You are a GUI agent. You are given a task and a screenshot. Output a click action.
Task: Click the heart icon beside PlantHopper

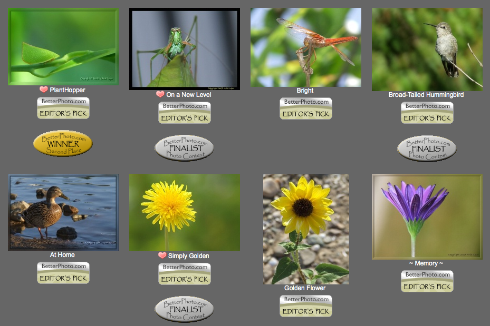point(43,90)
